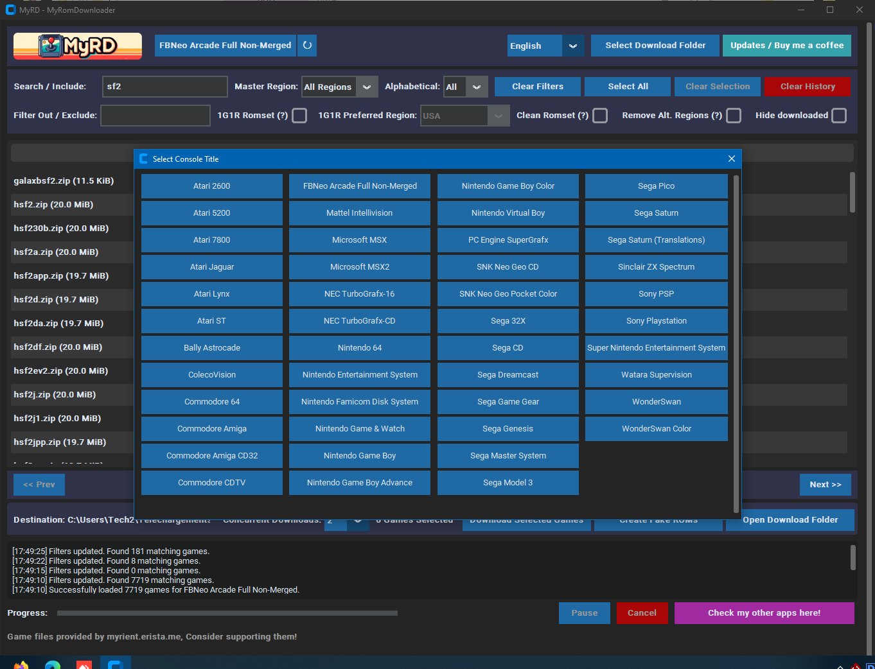Tick the Clean Romset checkbox

600,116
